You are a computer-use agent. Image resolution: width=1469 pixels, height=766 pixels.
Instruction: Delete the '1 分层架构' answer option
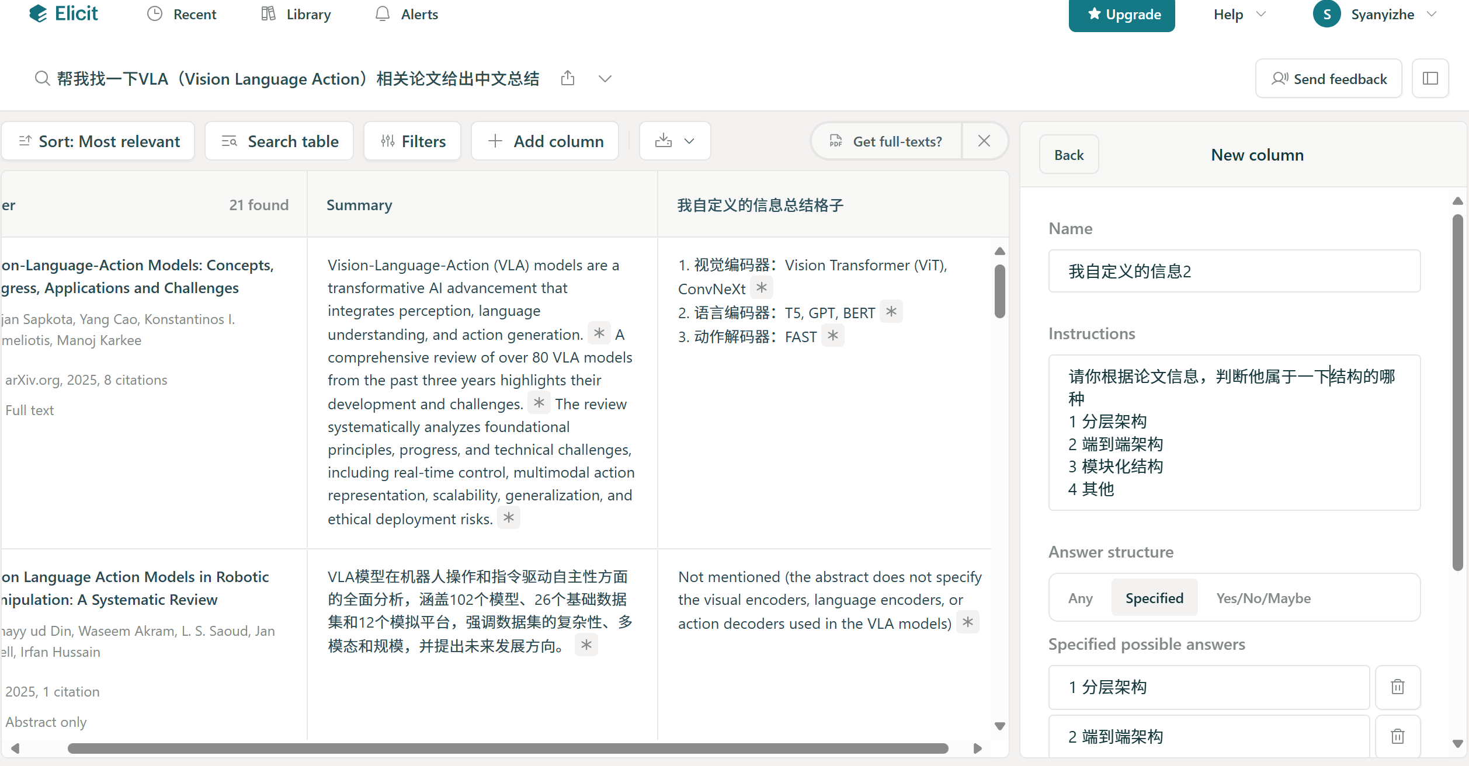tap(1397, 687)
